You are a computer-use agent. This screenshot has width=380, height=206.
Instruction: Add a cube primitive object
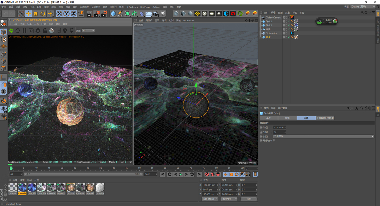coord(113,14)
